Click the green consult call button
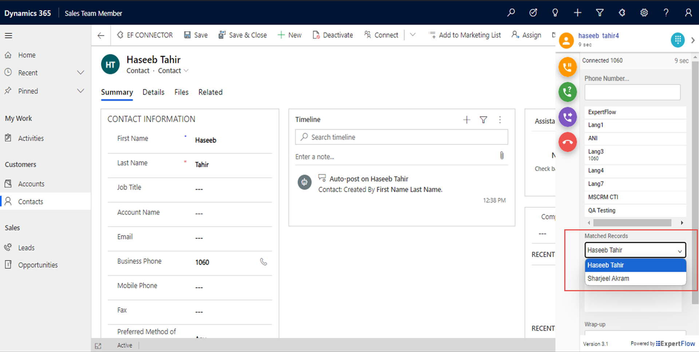This screenshot has width=699, height=352. coord(567,92)
